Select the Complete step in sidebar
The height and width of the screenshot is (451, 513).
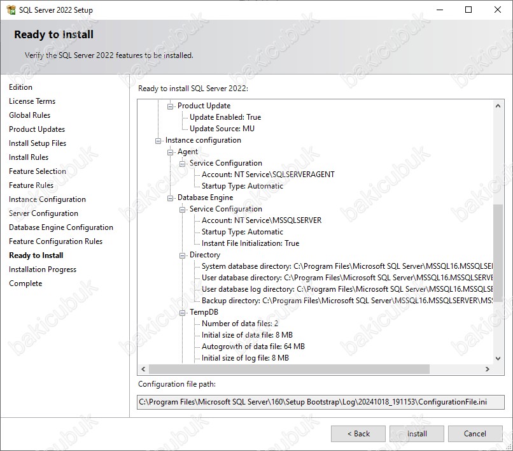point(25,283)
